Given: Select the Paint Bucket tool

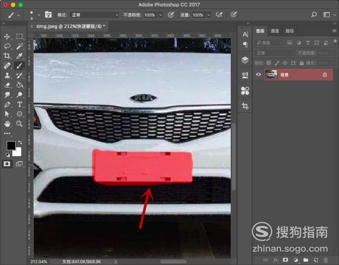Looking at the screenshot, I should click(20, 85).
